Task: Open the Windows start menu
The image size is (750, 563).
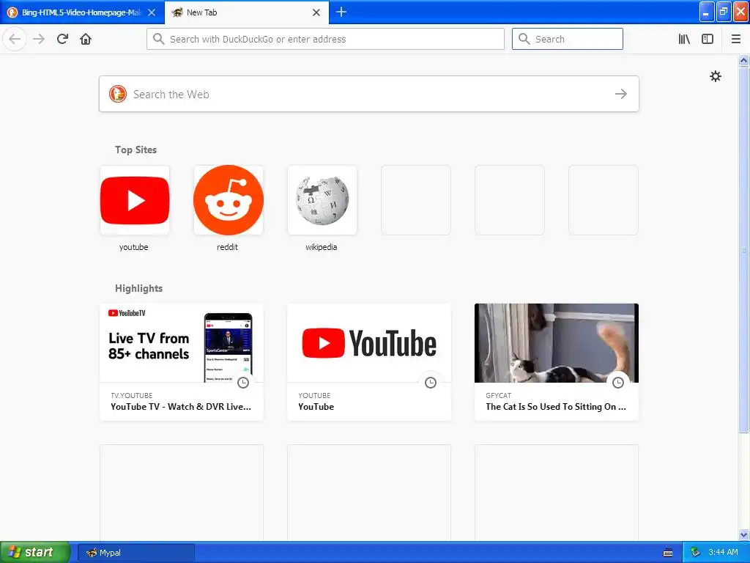Action: click(34, 552)
